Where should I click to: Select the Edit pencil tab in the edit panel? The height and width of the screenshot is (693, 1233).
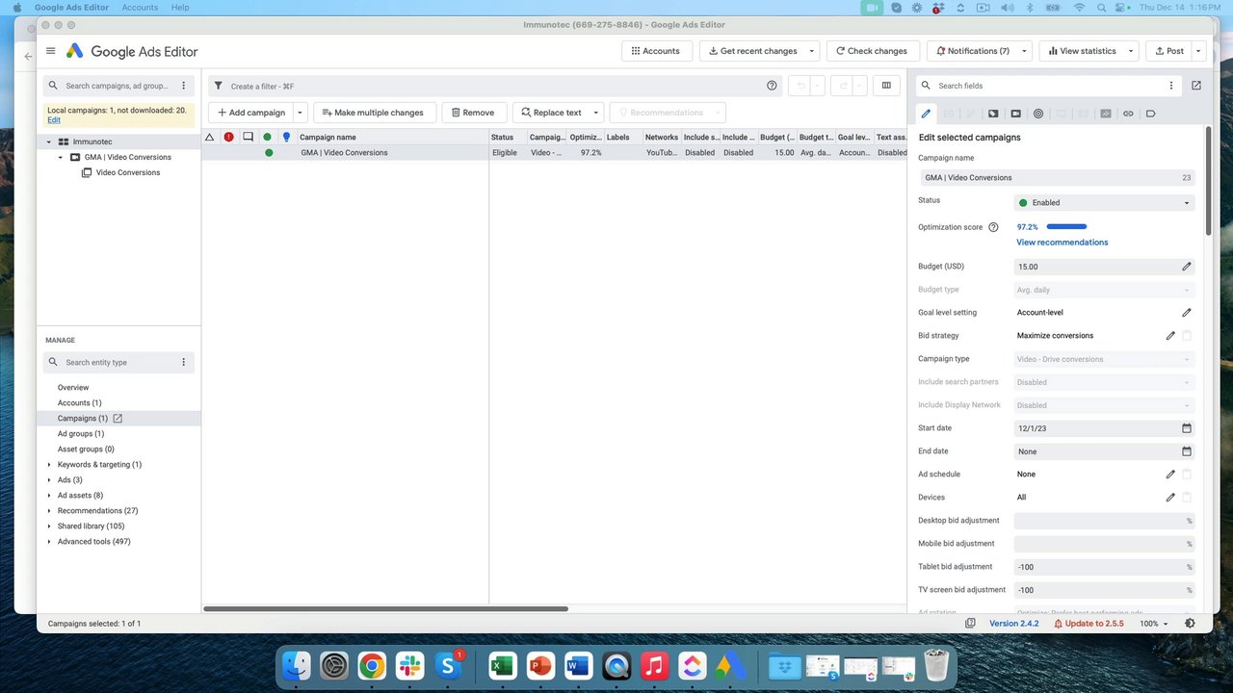(x=926, y=114)
